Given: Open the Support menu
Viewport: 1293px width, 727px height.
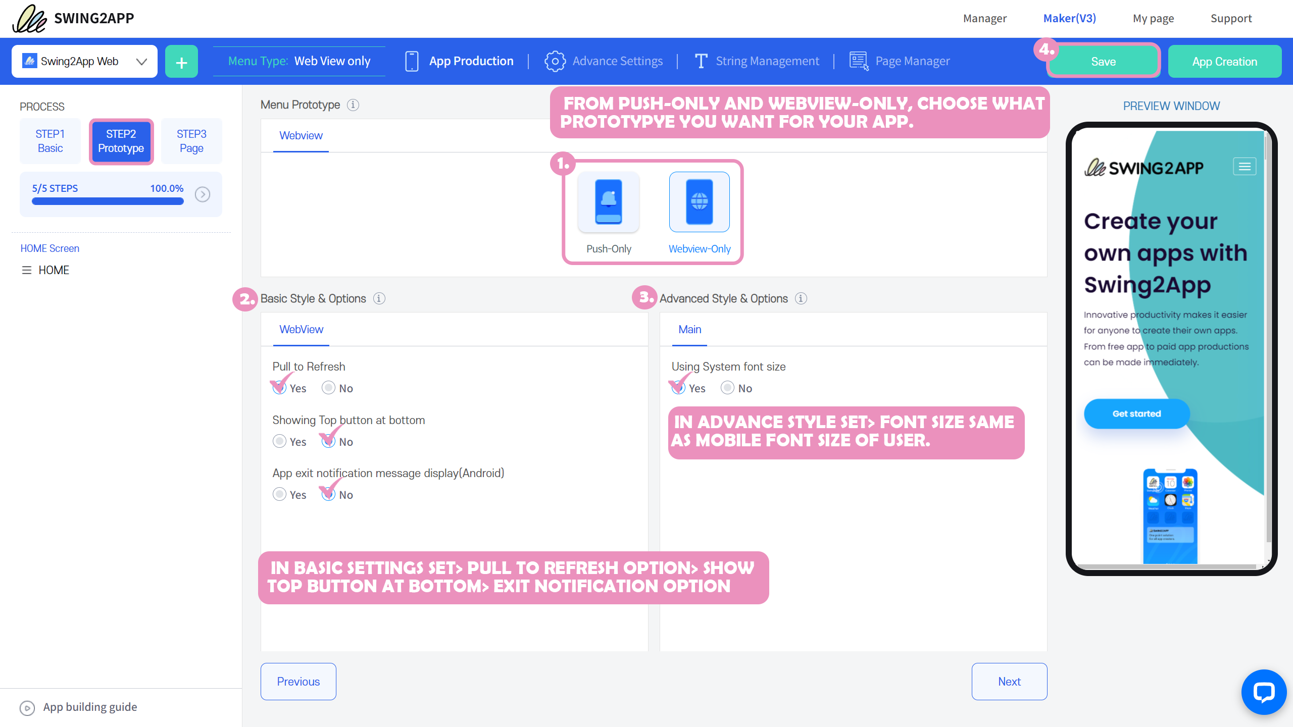Looking at the screenshot, I should point(1231,18).
